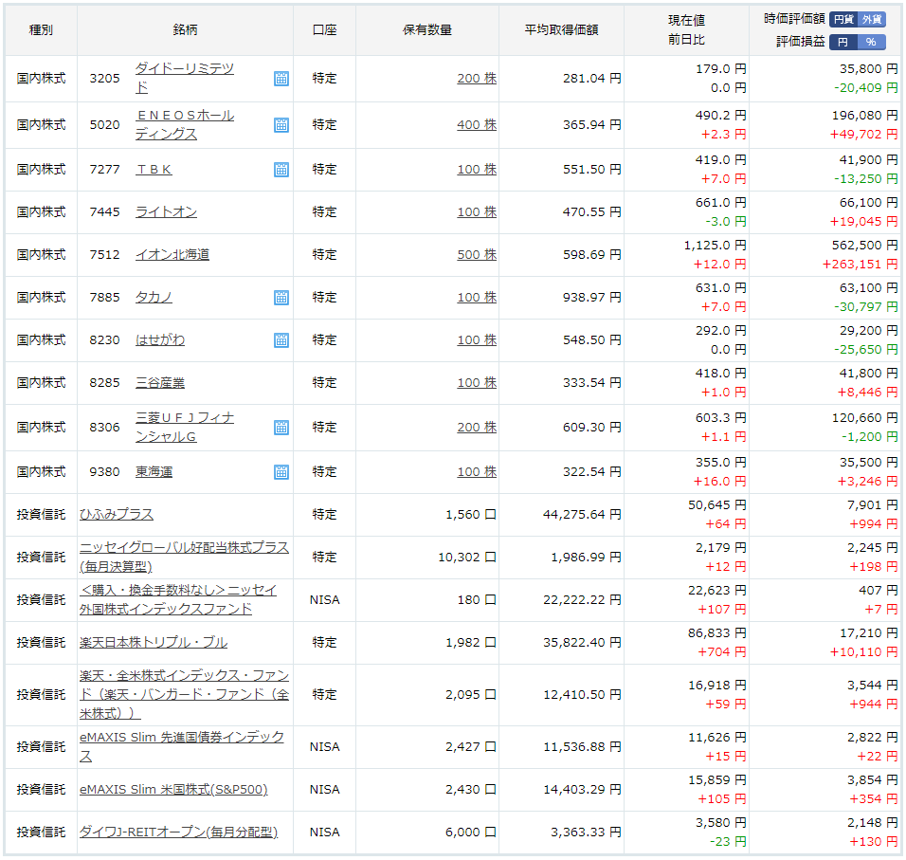Click +263,151 円 profit value
The height and width of the screenshot is (860, 906).
click(861, 265)
